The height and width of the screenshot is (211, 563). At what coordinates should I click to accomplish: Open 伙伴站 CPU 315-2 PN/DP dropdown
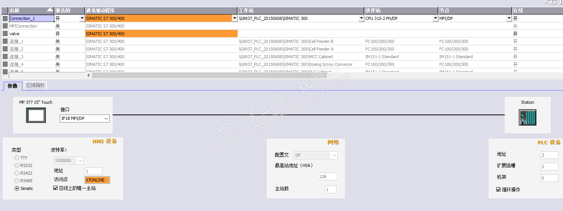pos(435,18)
